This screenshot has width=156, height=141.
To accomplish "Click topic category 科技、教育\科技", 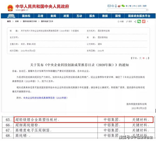I will click(x=28, y=44).
